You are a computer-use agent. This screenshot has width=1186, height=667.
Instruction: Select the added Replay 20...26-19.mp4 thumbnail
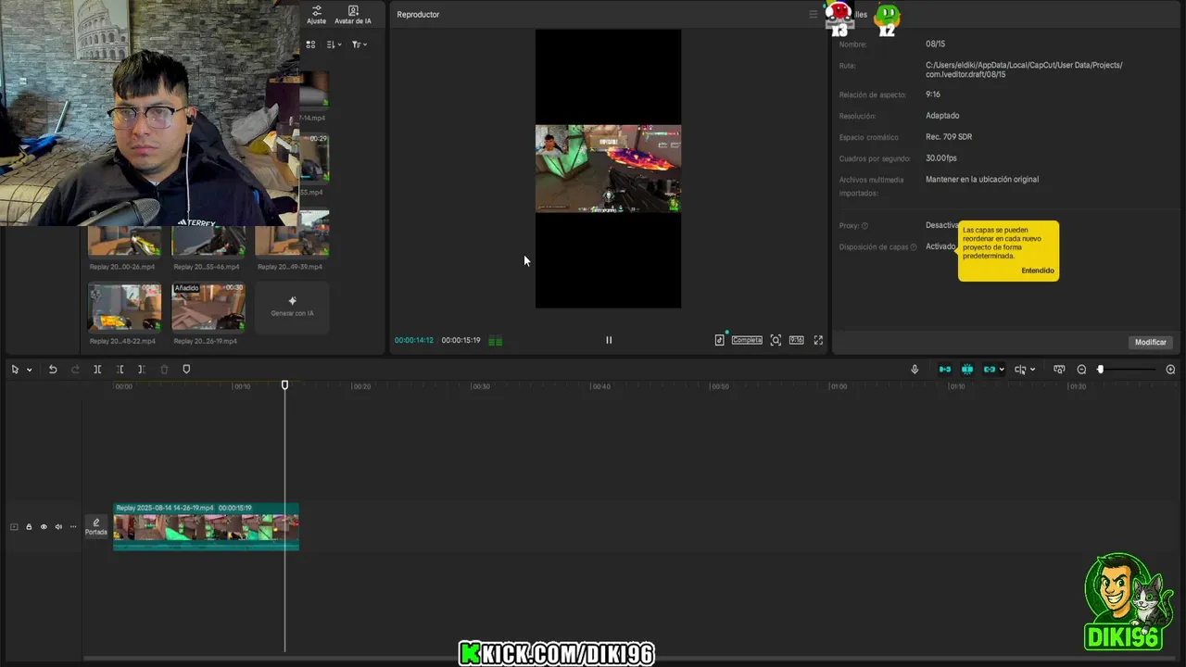[208, 307]
